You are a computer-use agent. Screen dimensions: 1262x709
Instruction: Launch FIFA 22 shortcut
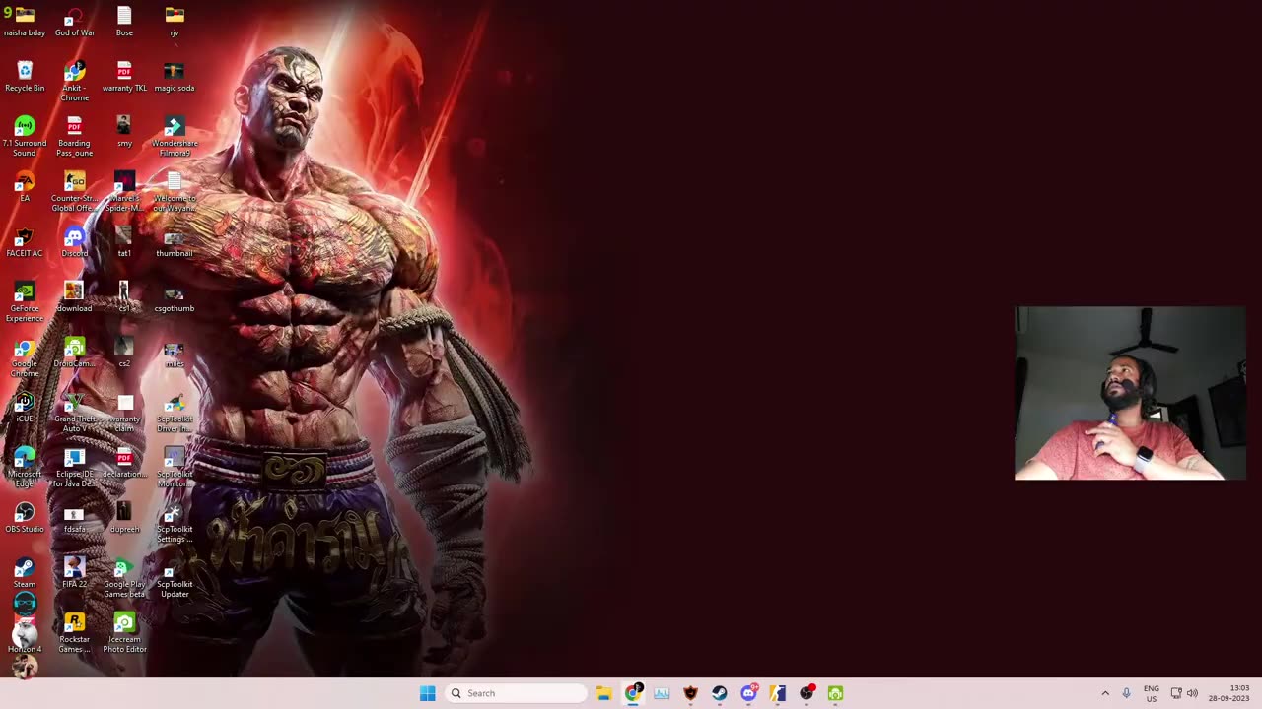[75, 573]
